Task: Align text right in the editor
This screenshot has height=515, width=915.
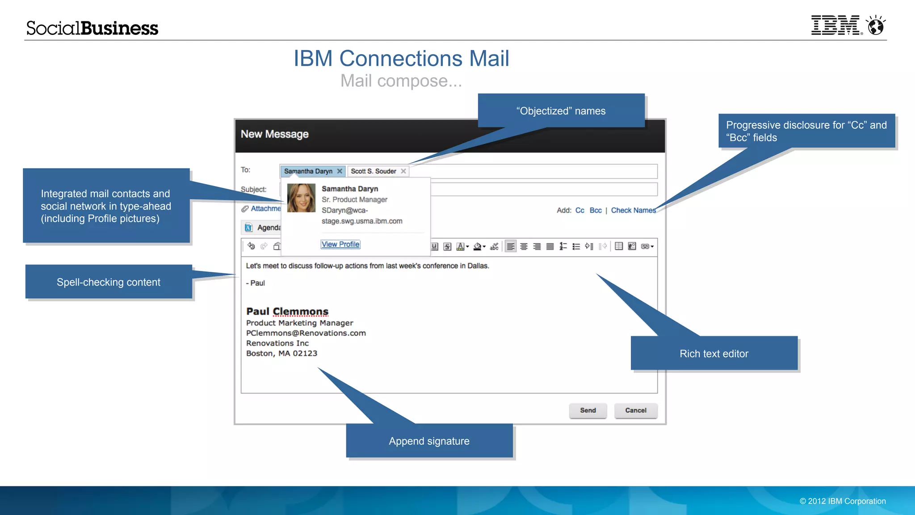Action: click(537, 246)
